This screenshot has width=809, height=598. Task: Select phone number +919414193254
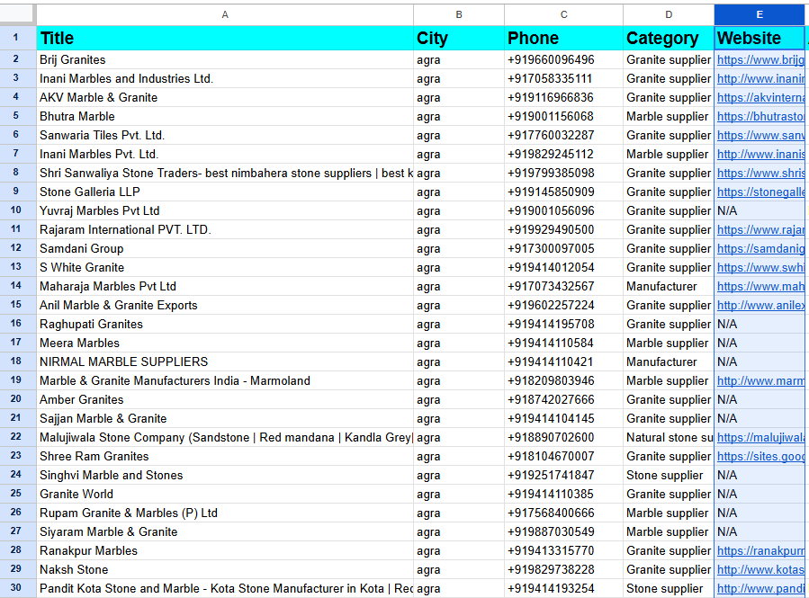(x=563, y=588)
